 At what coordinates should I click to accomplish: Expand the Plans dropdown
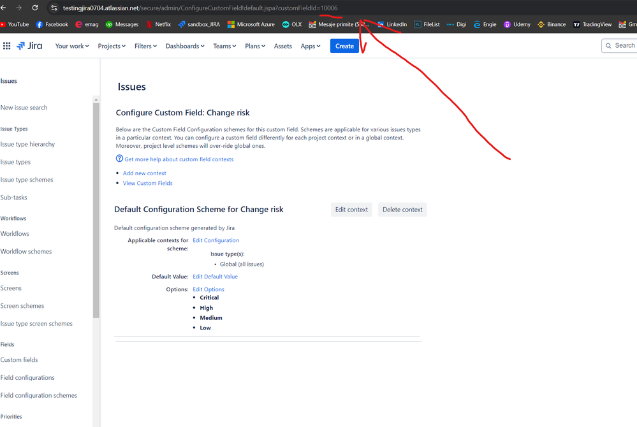click(255, 47)
